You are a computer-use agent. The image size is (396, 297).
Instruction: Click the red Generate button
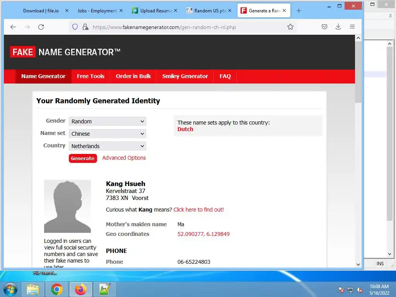point(83,158)
